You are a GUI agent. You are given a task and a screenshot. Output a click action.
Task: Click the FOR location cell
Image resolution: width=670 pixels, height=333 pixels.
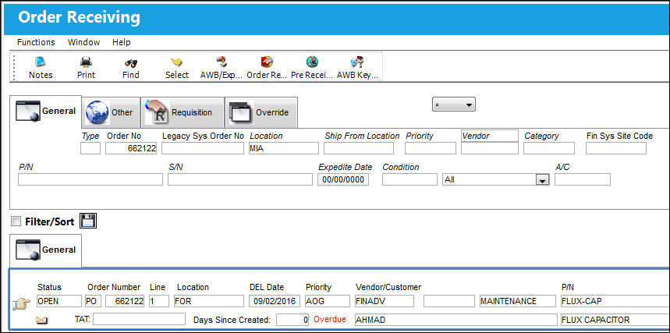coord(208,301)
